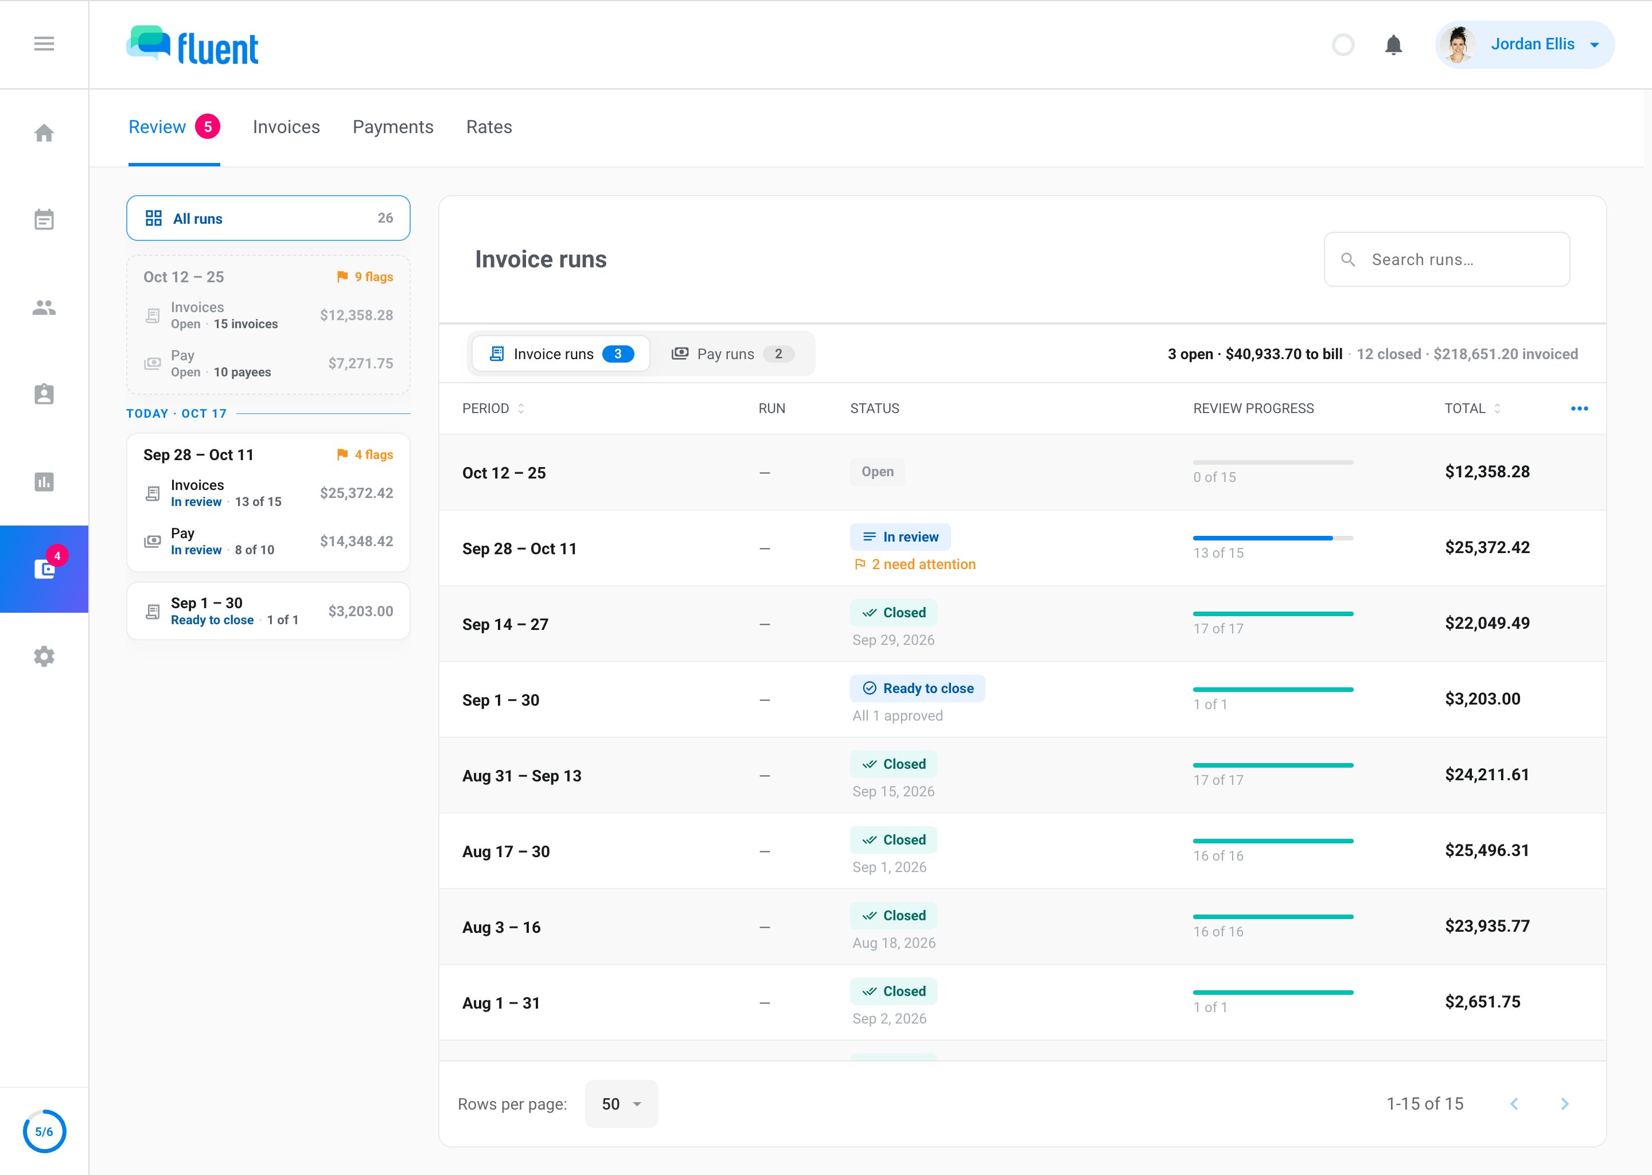The height and width of the screenshot is (1175, 1652).
Task: Click the search magnifier icon
Action: pyautogui.click(x=1348, y=260)
